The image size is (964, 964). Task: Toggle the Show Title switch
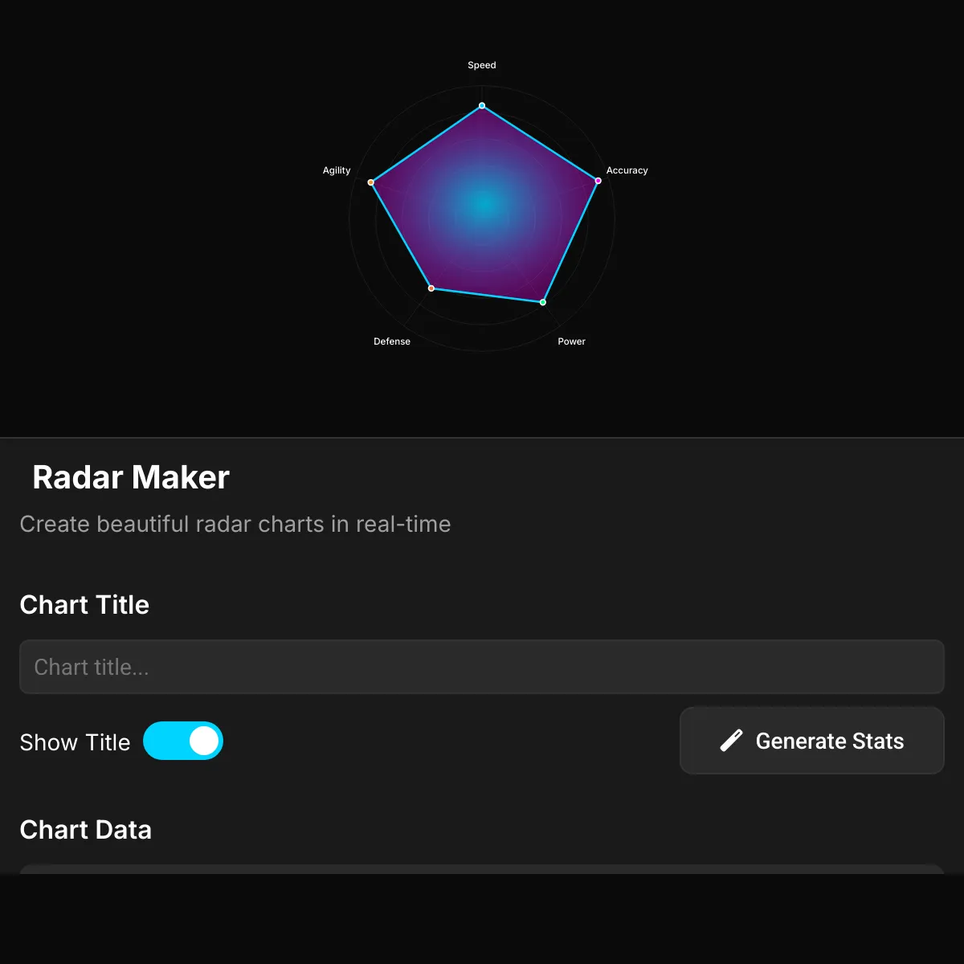pos(183,741)
